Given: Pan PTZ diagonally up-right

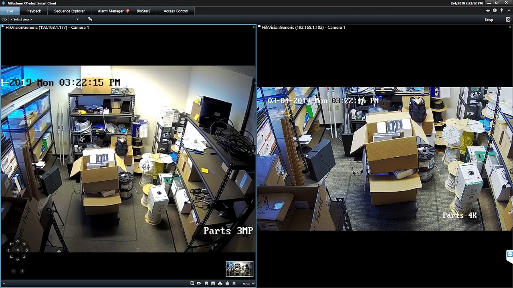Looking at the screenshot, I should [24, 244].
